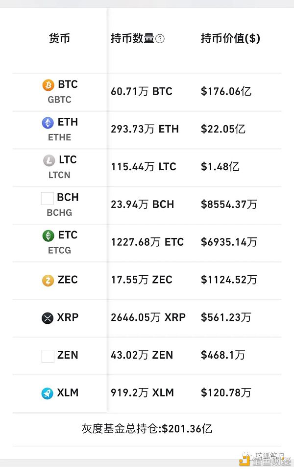Click the green Ethereum Classic ETC icon
This screenshot has height=469, width=294.
(48, 235)
